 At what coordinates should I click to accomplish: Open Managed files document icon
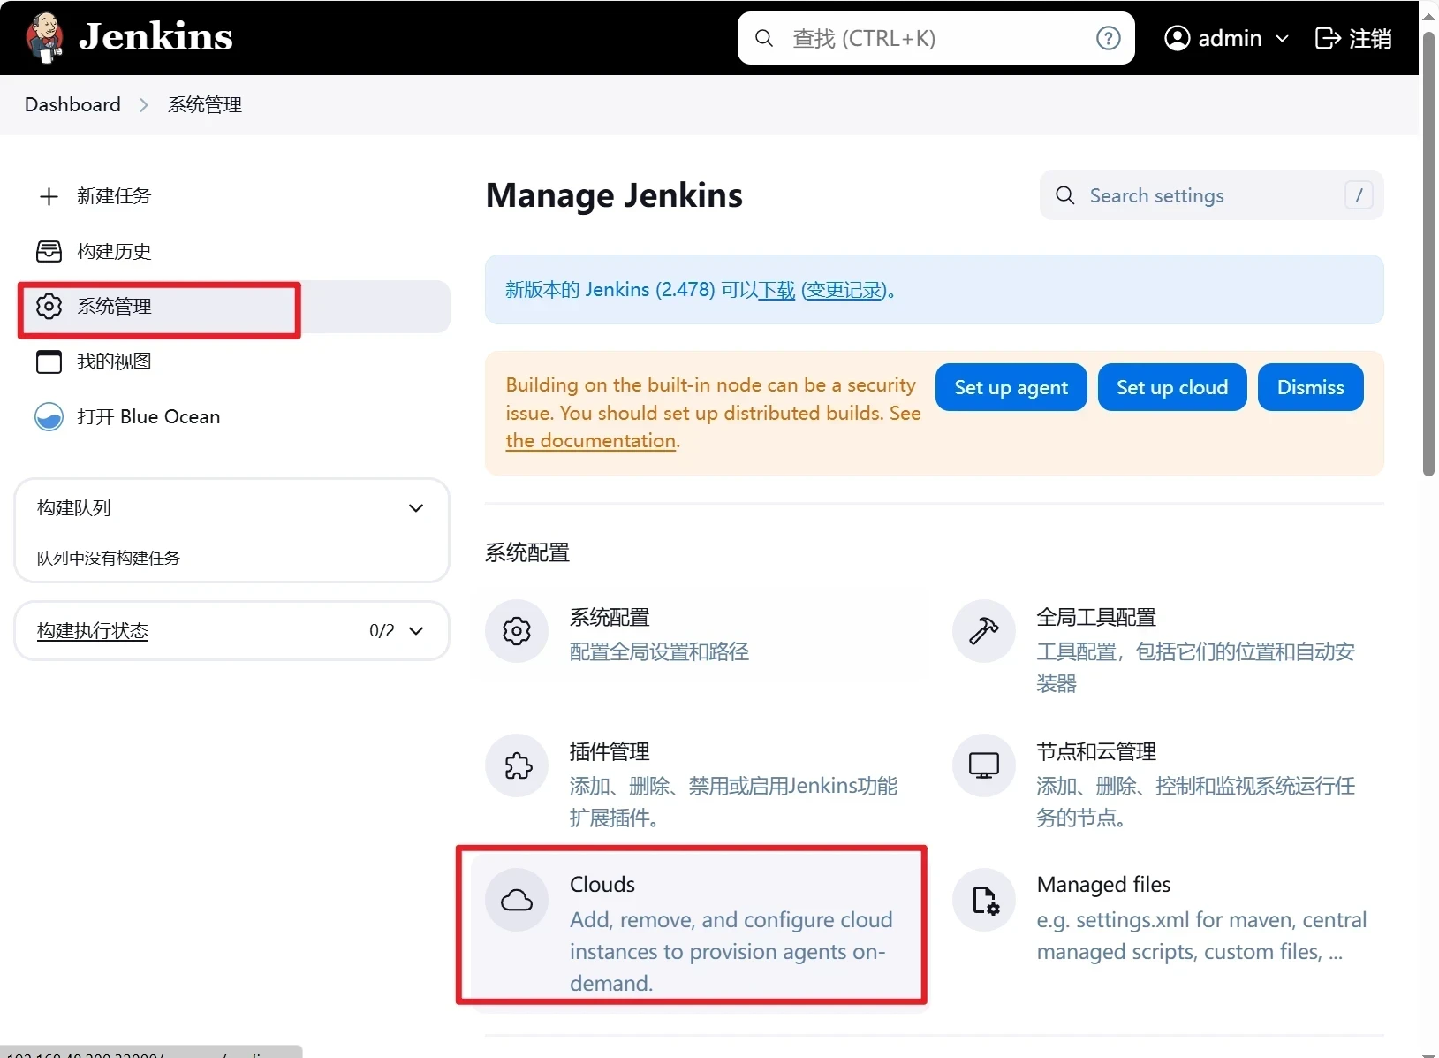pos(983,900)
